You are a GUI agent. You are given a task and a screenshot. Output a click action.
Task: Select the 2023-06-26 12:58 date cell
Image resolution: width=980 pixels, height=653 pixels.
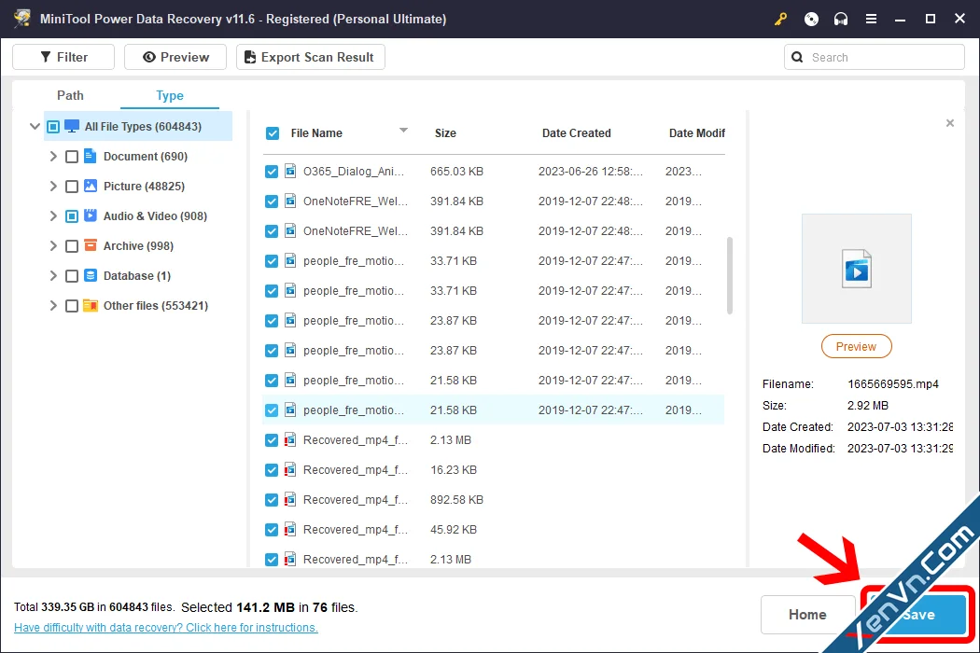(x=590, y=172)
